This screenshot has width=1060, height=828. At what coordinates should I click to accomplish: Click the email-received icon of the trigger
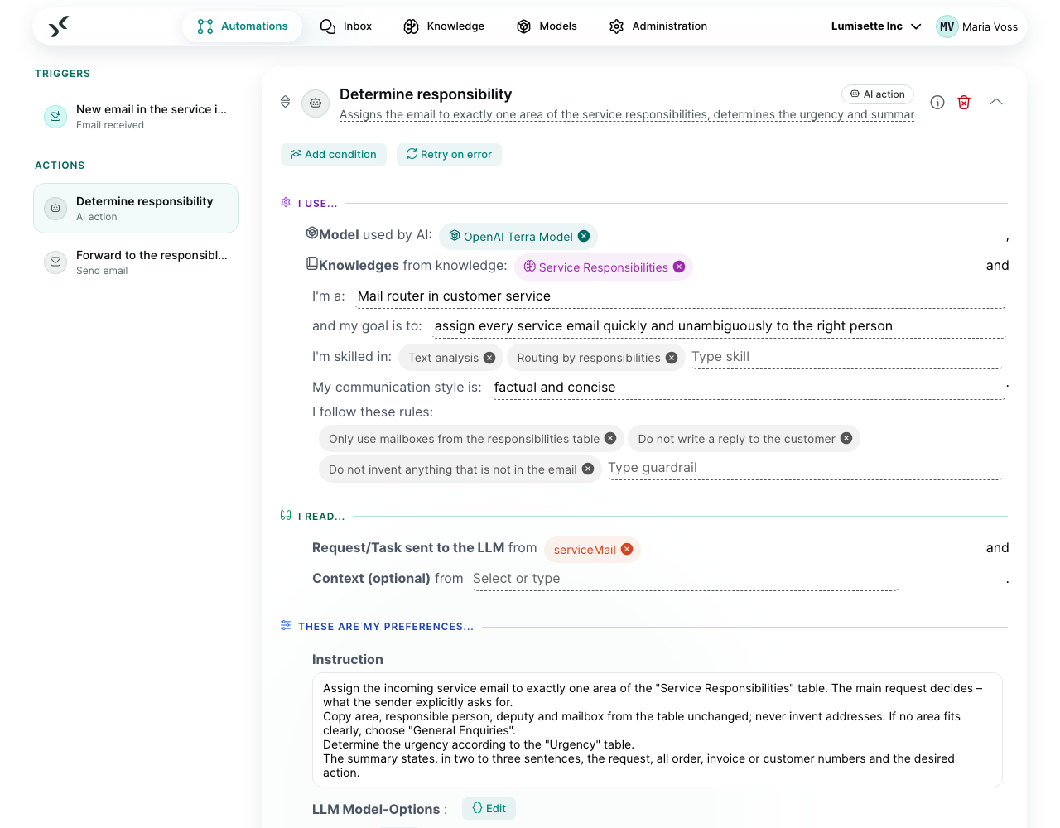[x=55, y=117]
